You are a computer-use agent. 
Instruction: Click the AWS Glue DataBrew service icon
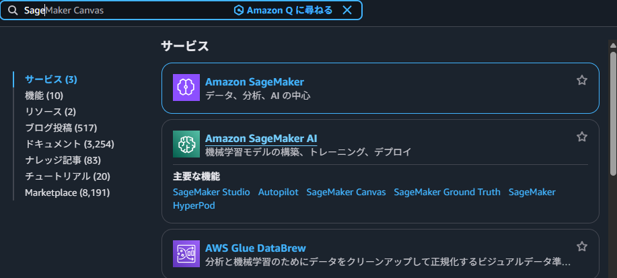pyautogui.click(x=186, y=254)
